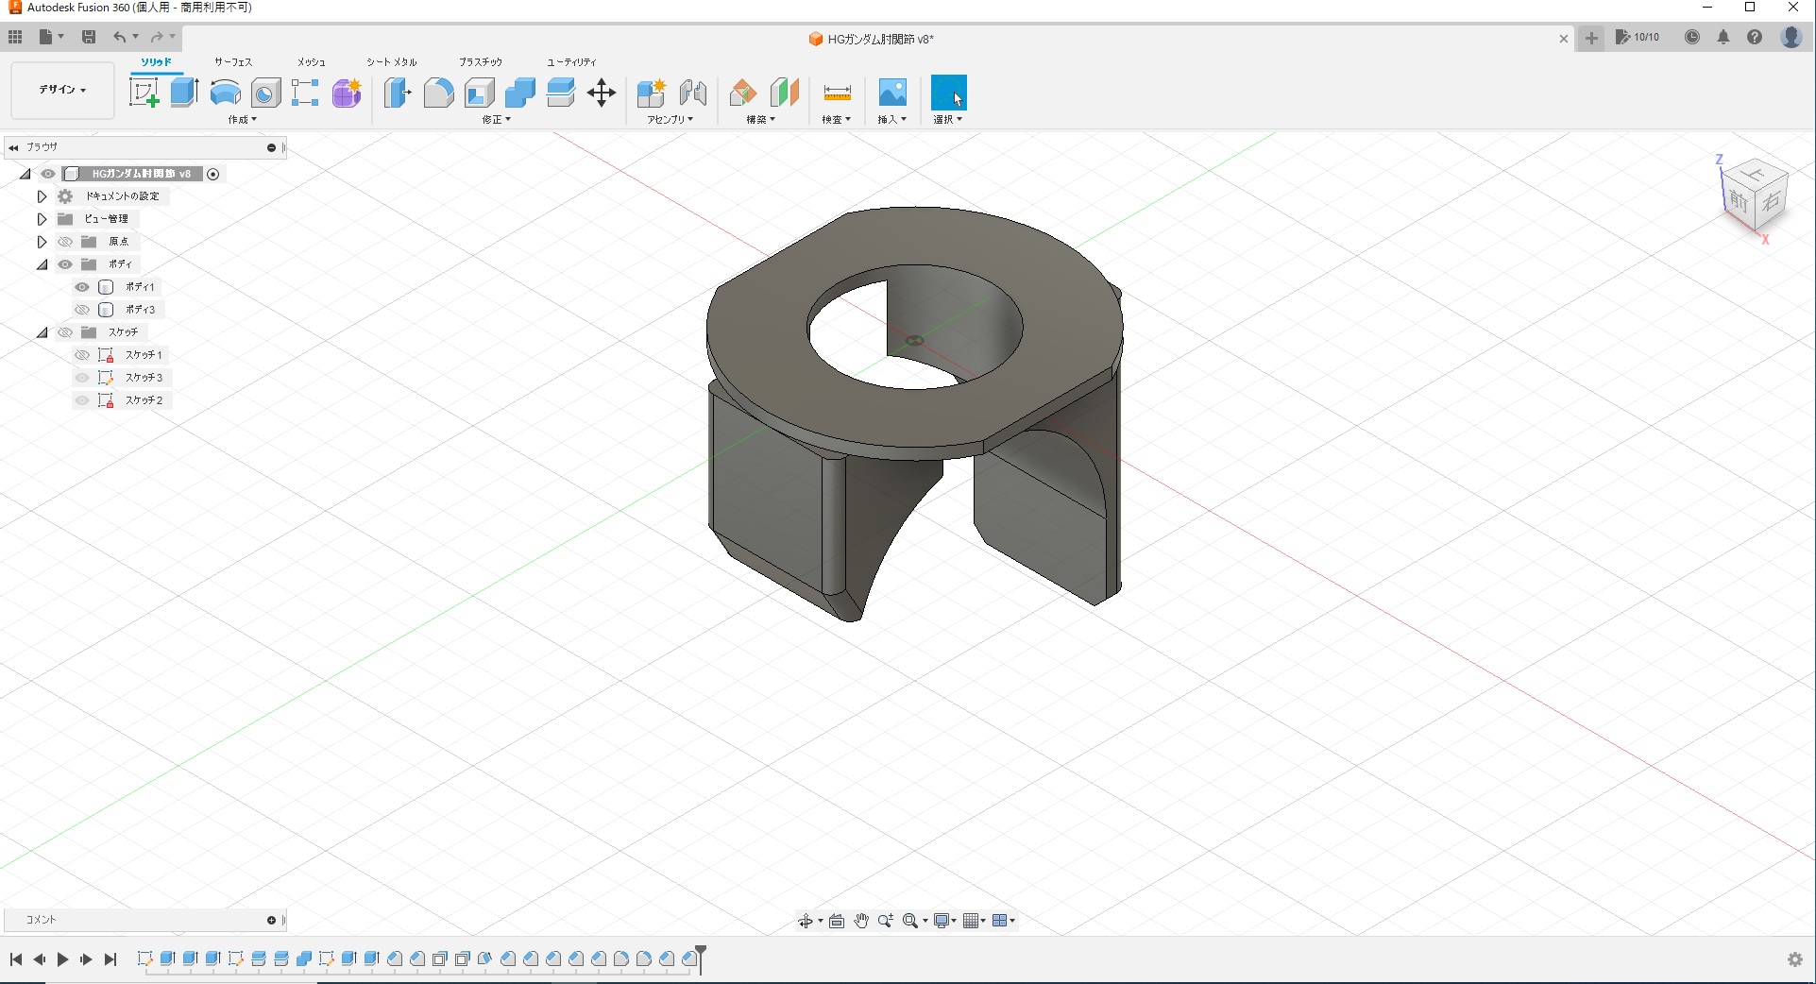Switch to the サーフェス tab
Image resolution: width=1816 pixels, height=984 pixels.
coord(232,62)
